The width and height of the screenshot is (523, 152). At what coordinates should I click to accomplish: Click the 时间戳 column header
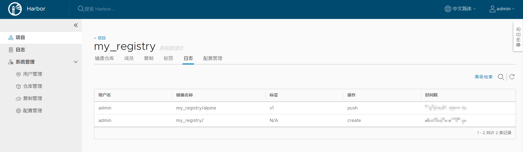click(x=431, y=95)
